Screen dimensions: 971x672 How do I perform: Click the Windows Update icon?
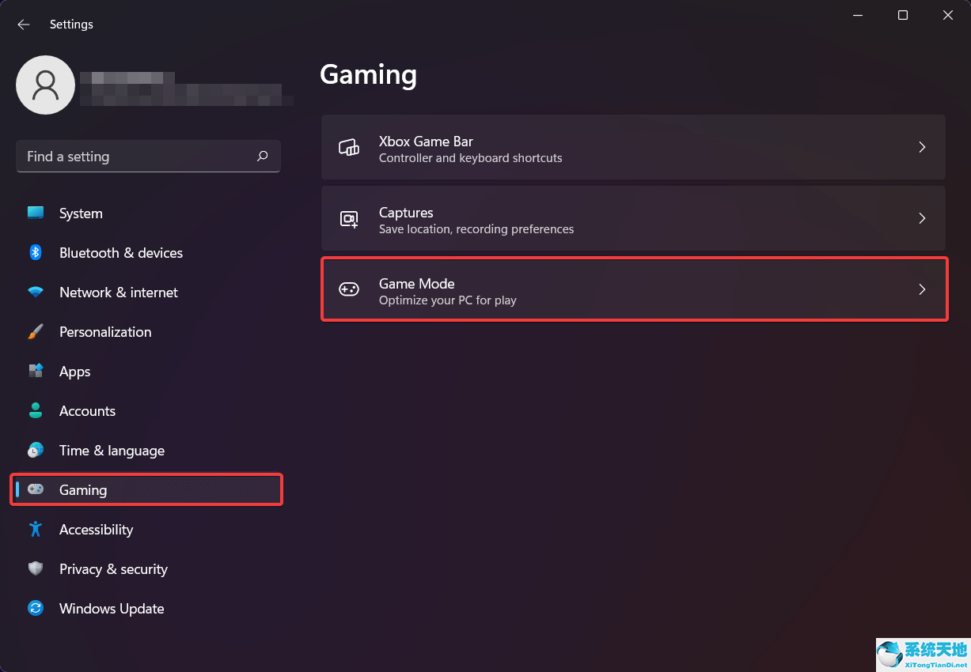36,608
